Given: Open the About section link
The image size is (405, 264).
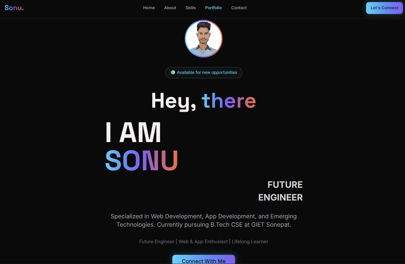Looking at the screenshot, I should click(x=170, y=8).
